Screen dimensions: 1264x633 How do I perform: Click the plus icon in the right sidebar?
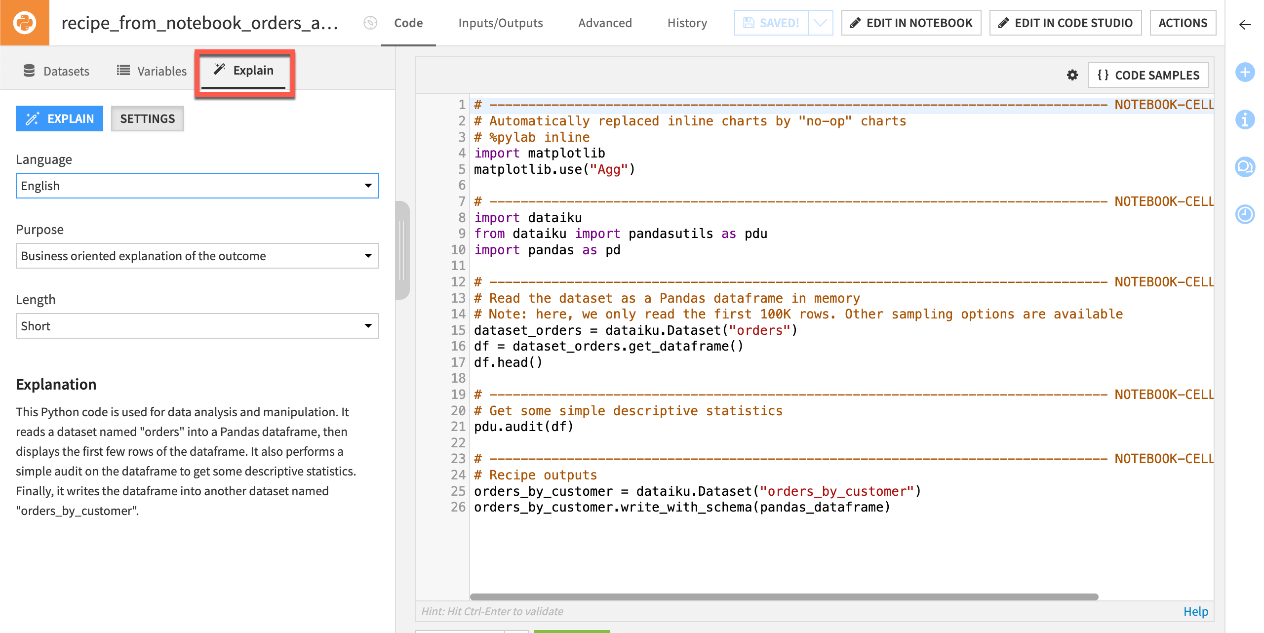[x=1245, y=72]
